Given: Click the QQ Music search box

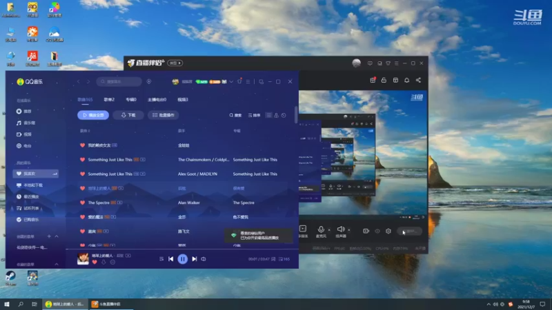Looking at the screenshot, I should [x=119, y=81].
